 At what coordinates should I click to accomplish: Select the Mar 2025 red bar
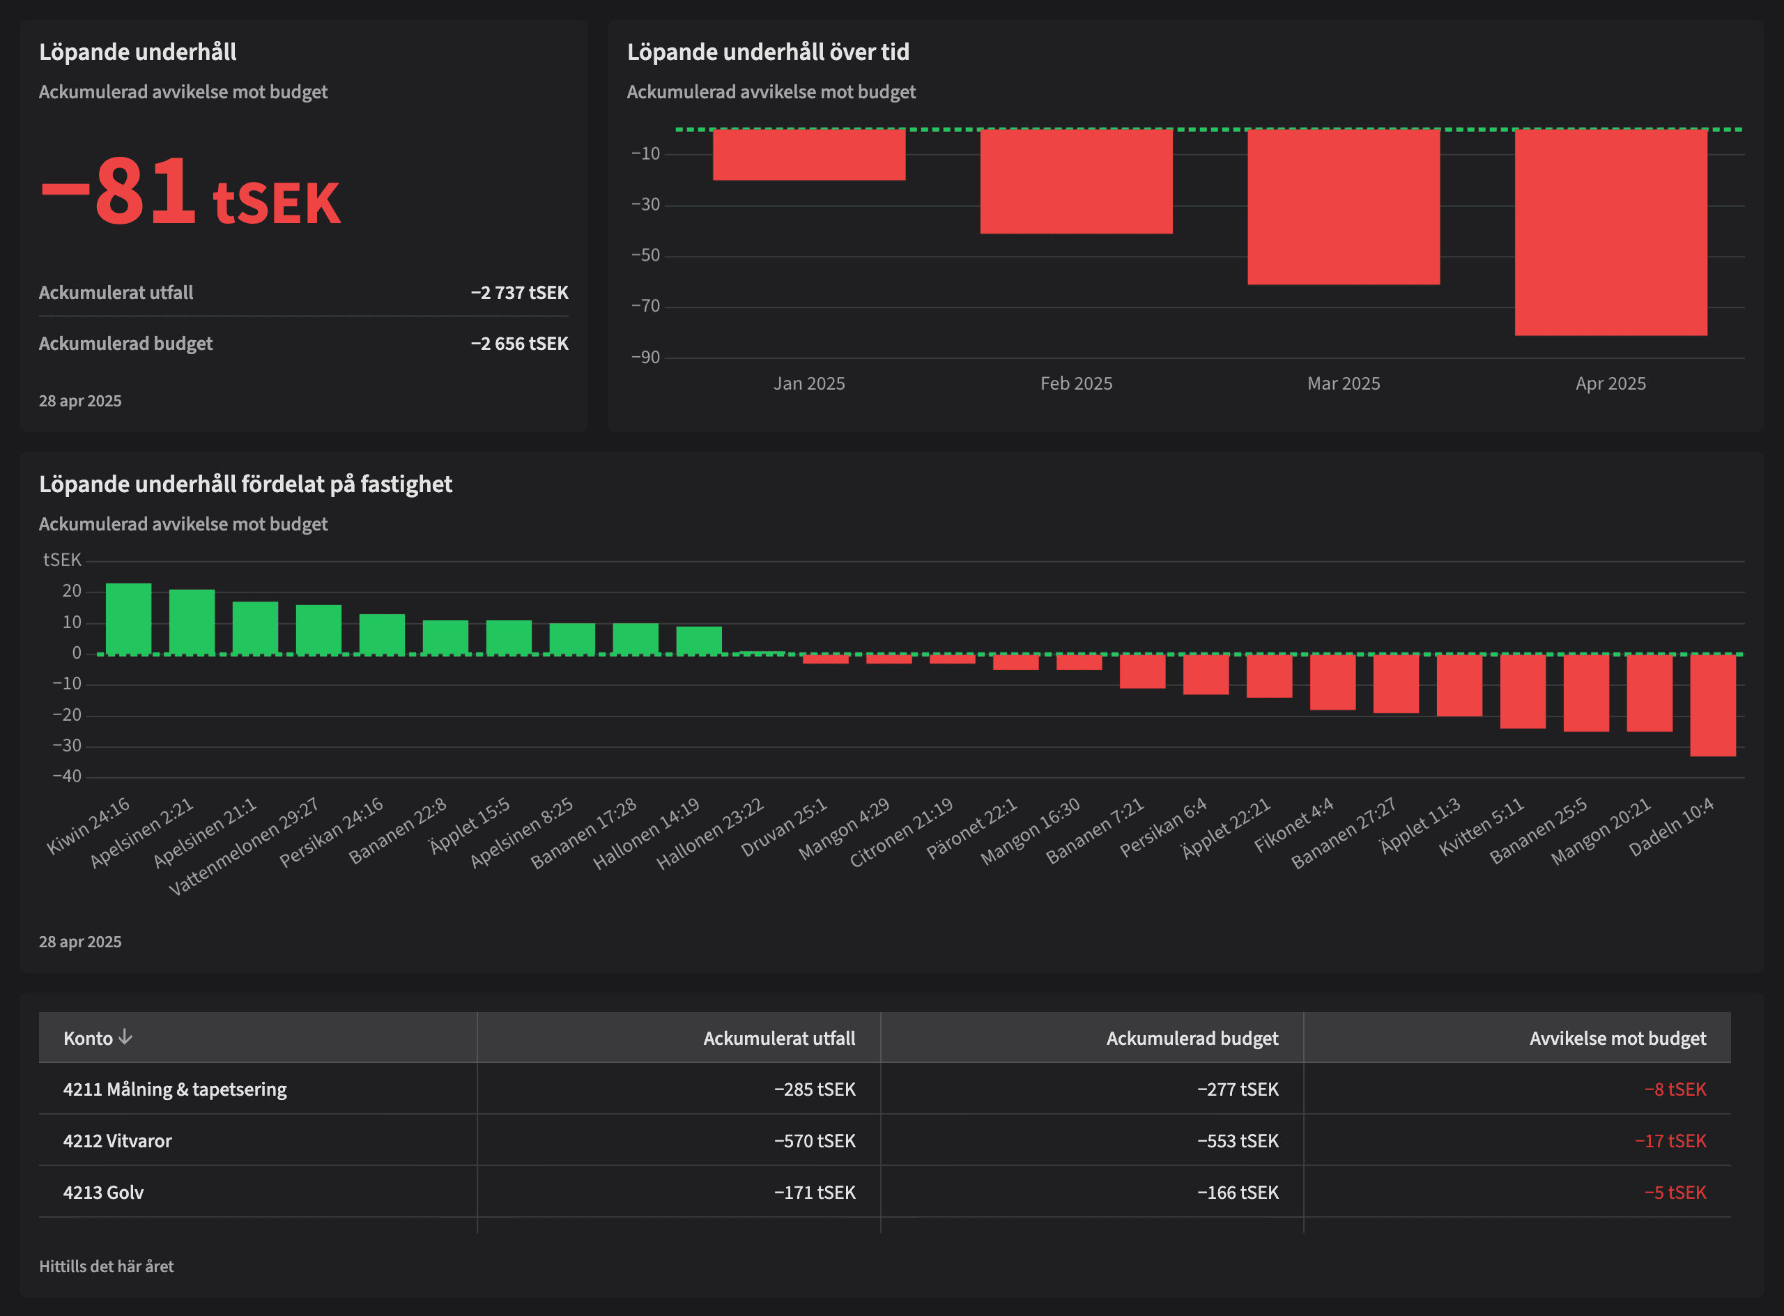click(x=1343, y=207)
